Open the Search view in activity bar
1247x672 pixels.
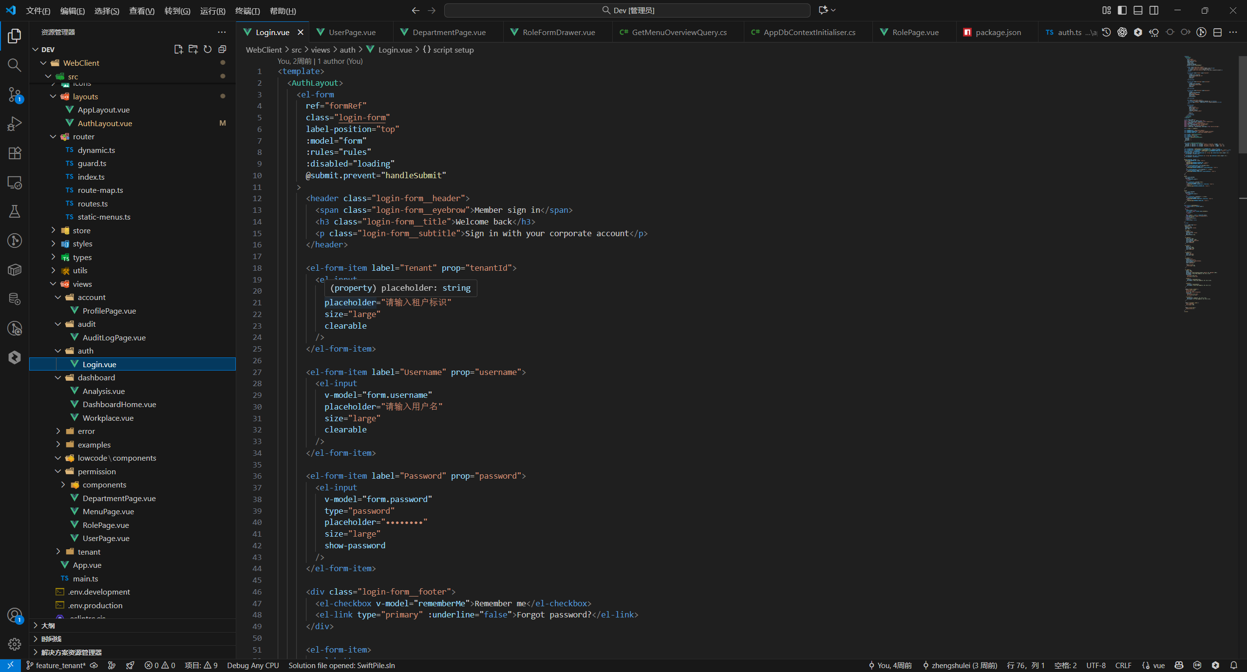(14, 65)
